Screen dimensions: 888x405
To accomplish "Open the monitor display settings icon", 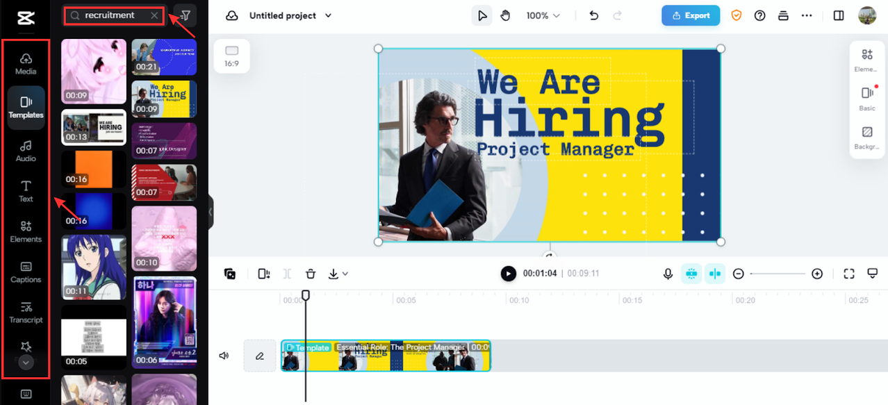I will pos(873,274).
